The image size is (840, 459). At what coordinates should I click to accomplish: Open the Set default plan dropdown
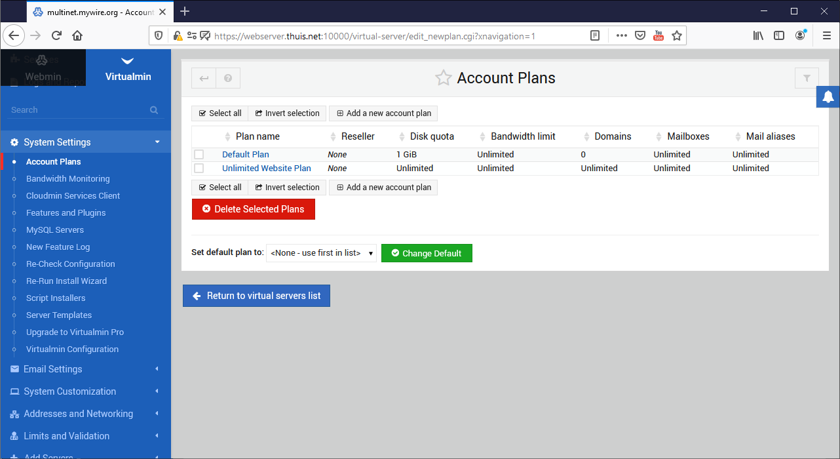coord(321,253)
